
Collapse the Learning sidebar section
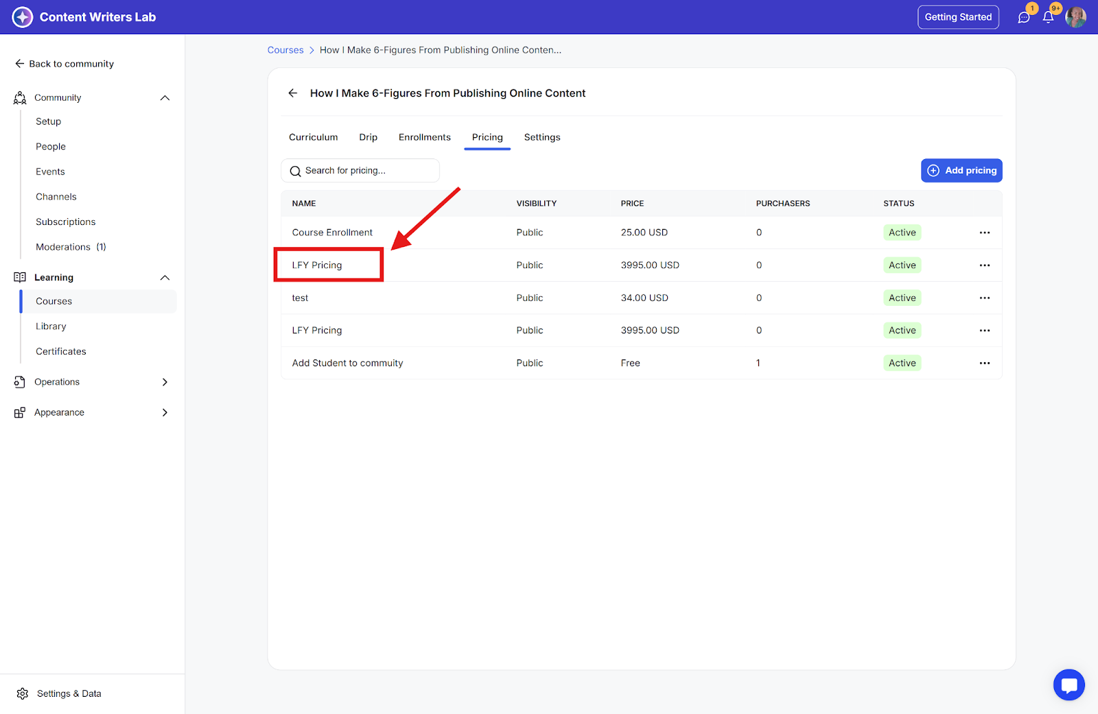[x=165, y=278]
